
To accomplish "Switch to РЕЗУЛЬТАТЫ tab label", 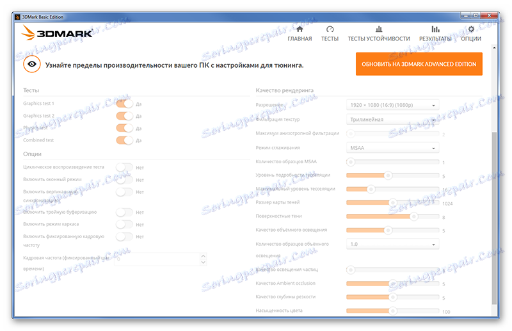I will (435, 38).
